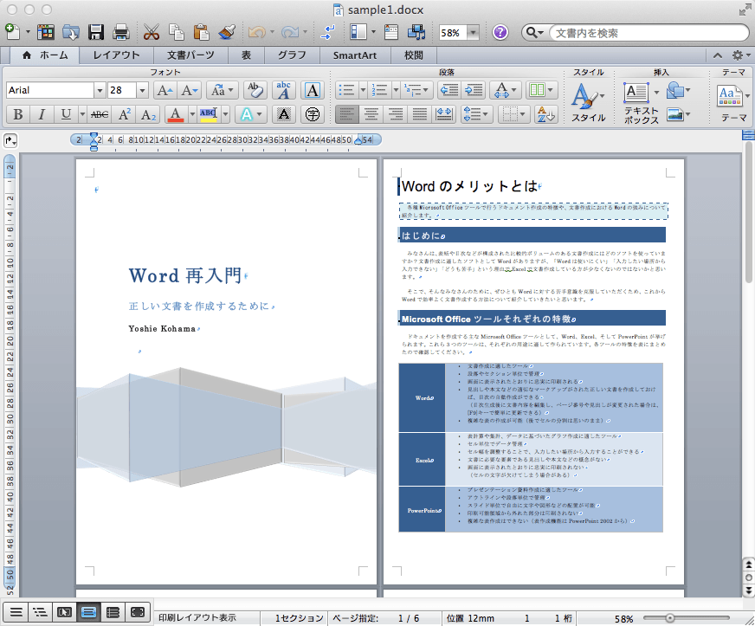
Task: Click the Sort A-Z icon
Action: pos(545,114)
